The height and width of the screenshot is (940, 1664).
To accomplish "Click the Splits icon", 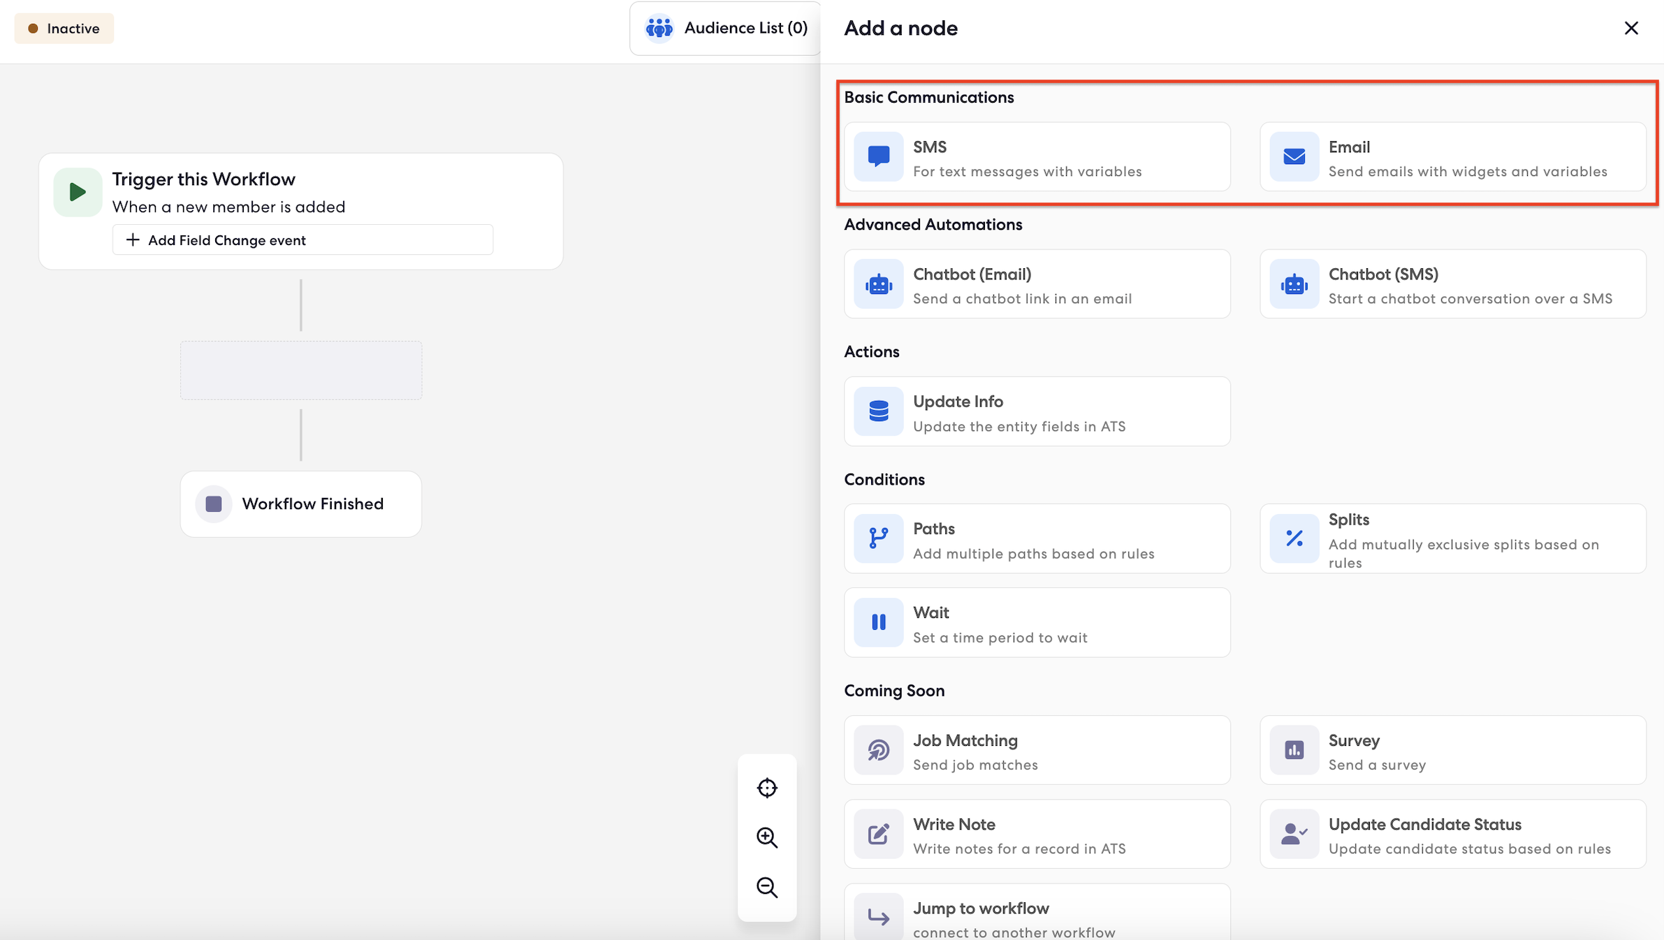I will coord(1293,538).
